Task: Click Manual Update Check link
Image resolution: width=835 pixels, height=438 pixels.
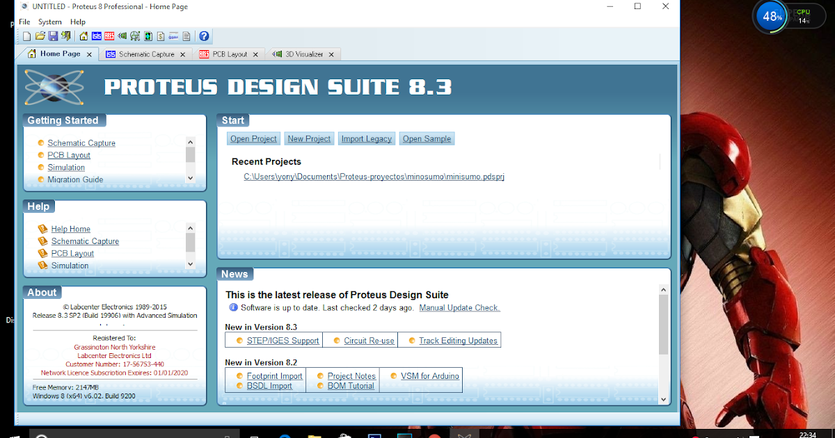Action: tap(459, 307)
